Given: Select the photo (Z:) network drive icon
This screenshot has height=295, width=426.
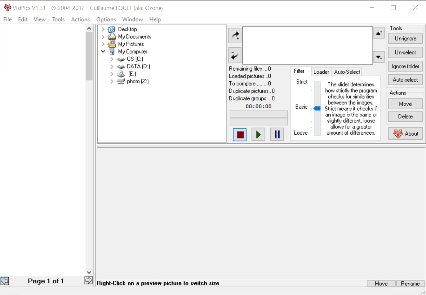Looking at the screenshot, I should 121,81.
